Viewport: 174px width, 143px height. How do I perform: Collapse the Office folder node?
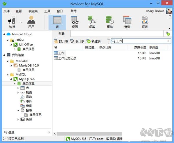(x=8, y=40)
